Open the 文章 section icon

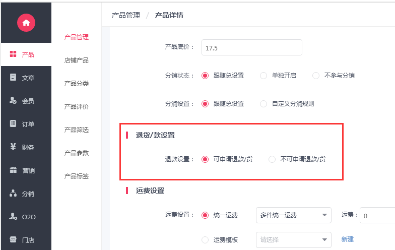(x=13, y=77)
